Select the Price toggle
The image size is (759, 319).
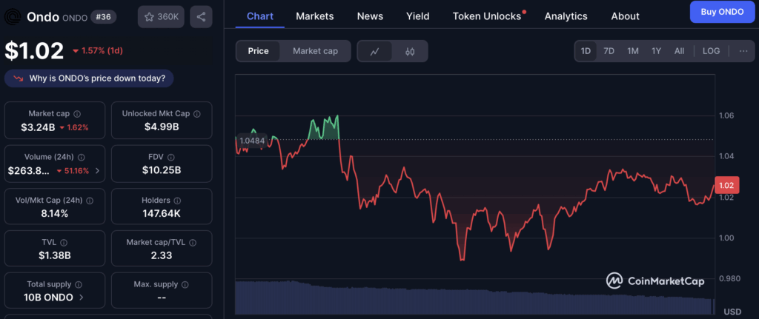(x=258, y=51)
